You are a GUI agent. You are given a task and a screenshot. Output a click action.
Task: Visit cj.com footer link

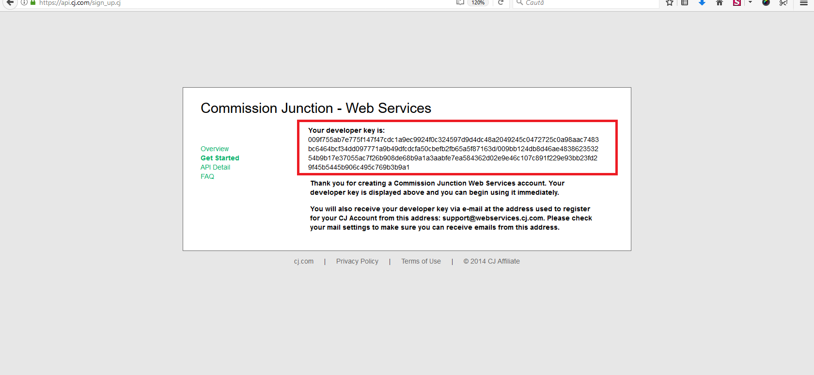coord(304,261)
